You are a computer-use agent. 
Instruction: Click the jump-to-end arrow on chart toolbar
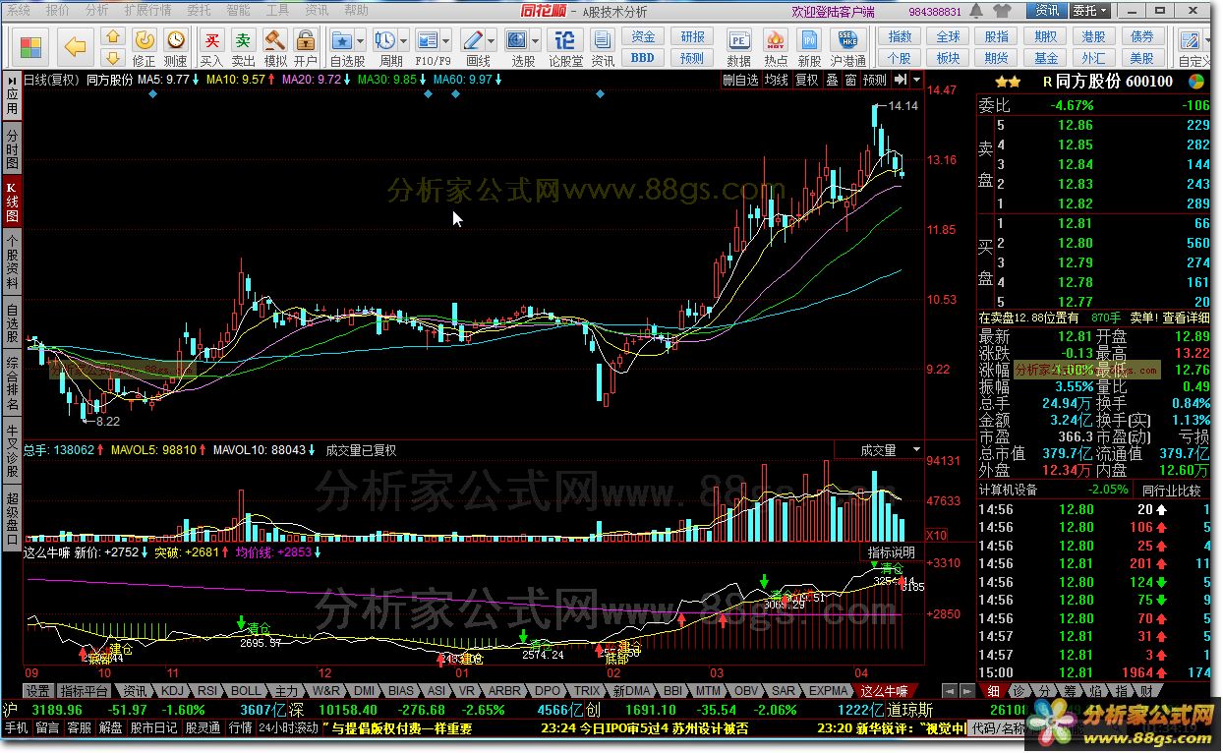(901, 80)
